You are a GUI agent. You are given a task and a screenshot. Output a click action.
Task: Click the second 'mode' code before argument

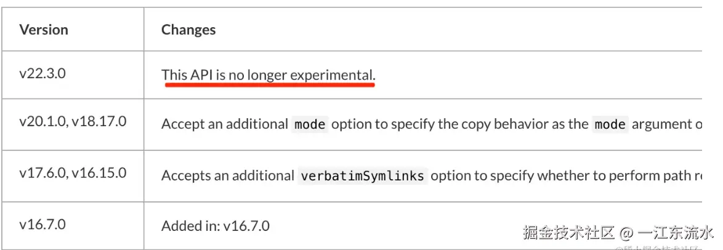(x=610, y=124)
